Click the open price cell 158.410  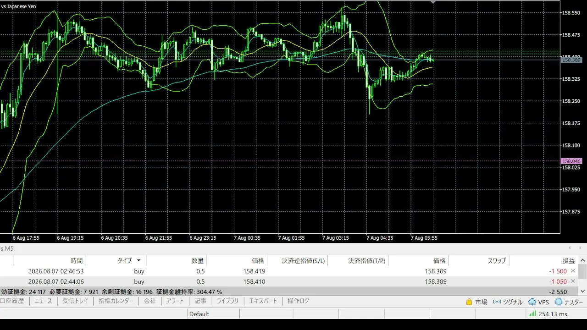[254, 281]
